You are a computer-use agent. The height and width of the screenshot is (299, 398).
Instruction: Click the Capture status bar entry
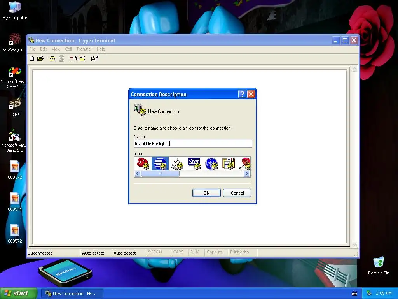tap(215, 252)
